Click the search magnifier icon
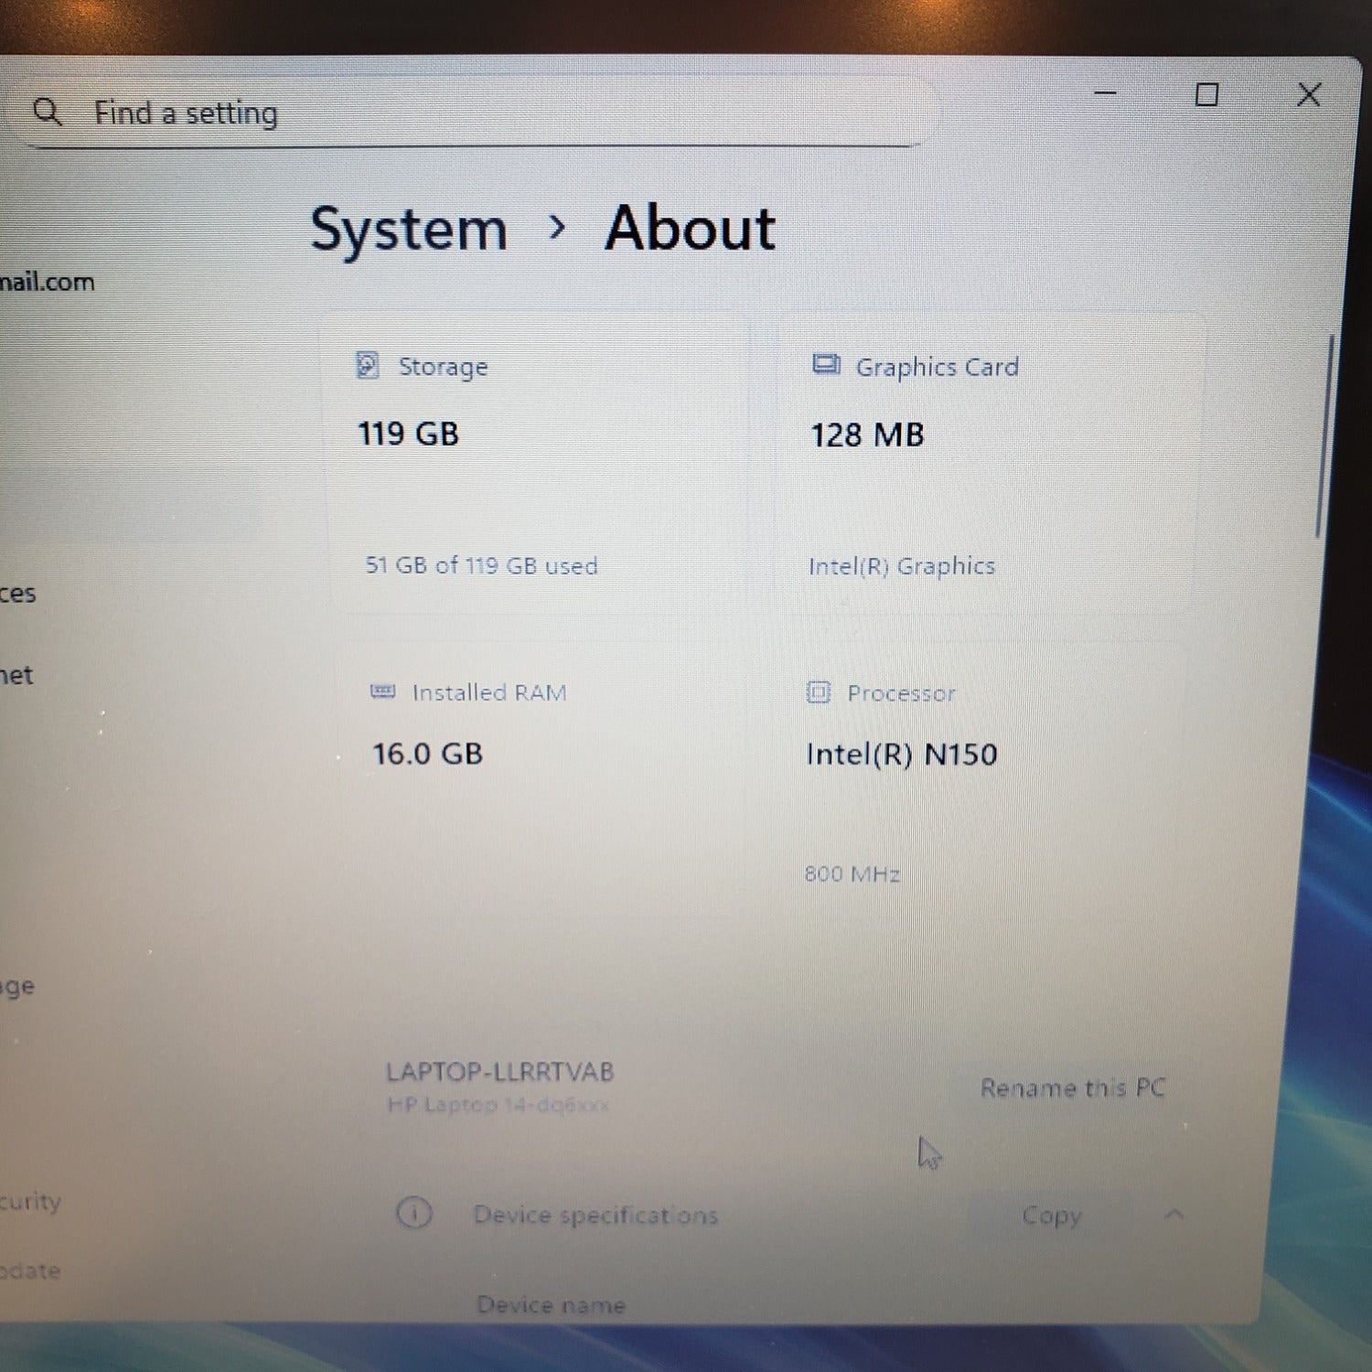Image resolution: width=1372 pixels, height=1372 pixels. coord(47,112)
